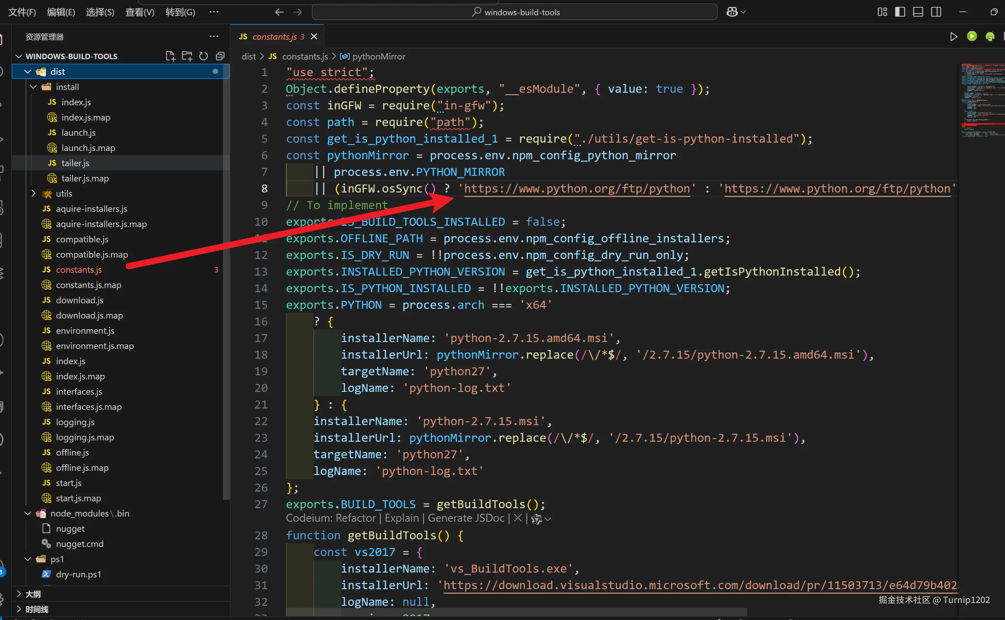This screenshot has width=1005, height=620.
Task: Refresh the explorer file tree
Action: pos(203,56)
